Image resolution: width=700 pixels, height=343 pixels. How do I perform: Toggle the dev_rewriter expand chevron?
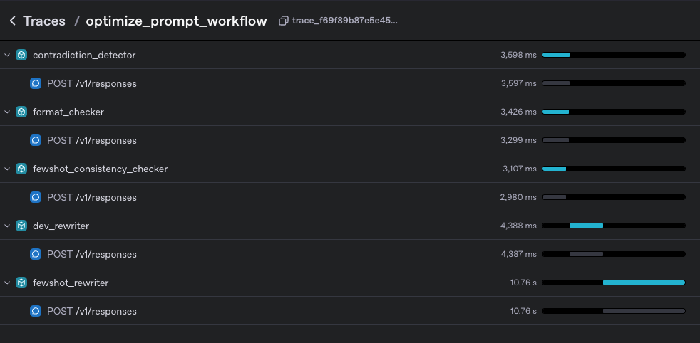pyautogui.click(x=7, y=226)
